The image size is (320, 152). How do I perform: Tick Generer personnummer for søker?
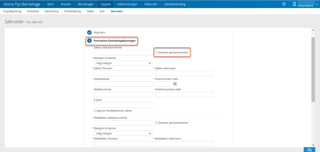156,52
